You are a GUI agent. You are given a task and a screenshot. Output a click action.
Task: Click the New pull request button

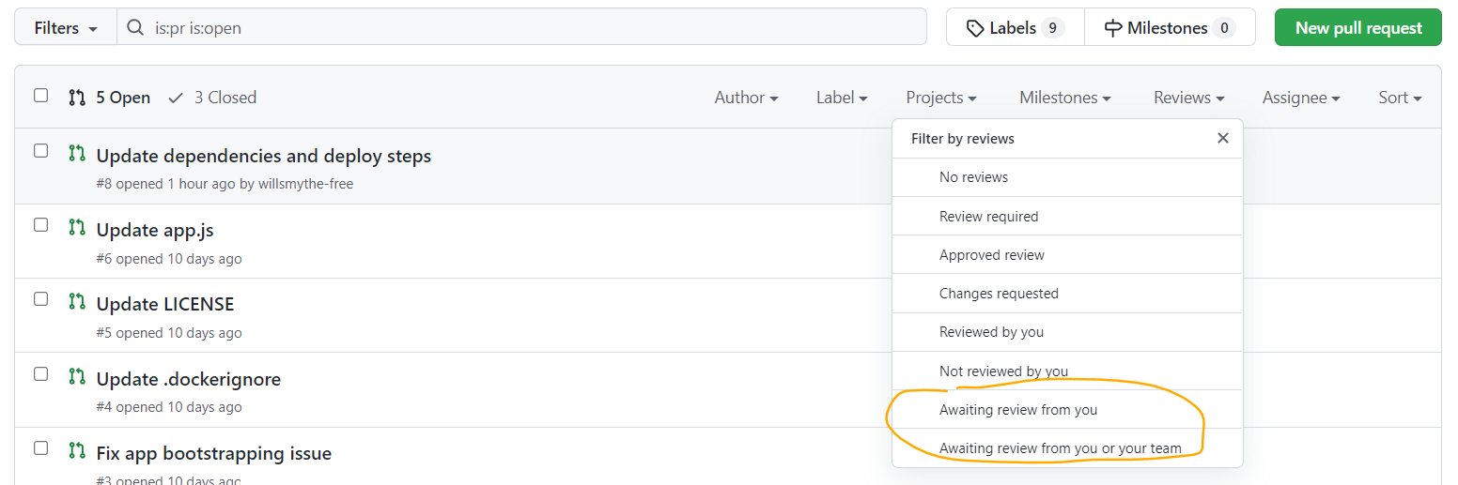[1357, 28]
